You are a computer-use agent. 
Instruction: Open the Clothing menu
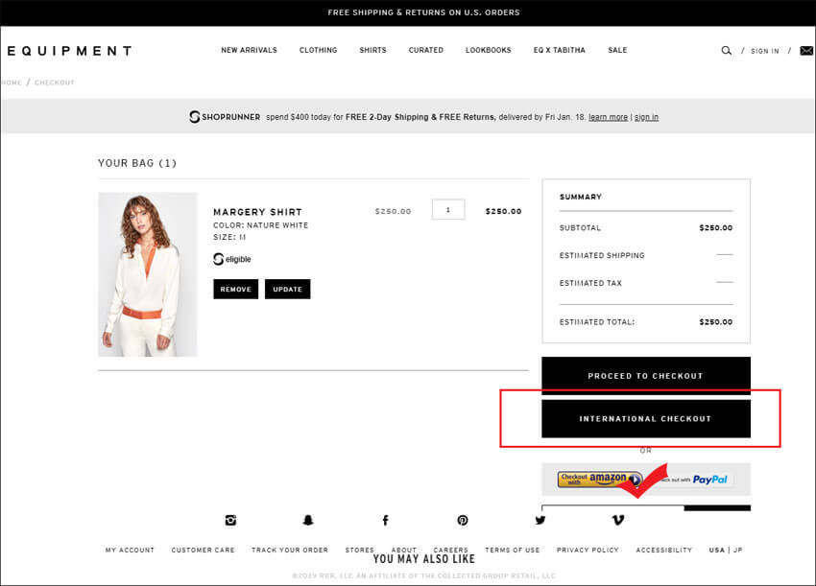(318, 50)
